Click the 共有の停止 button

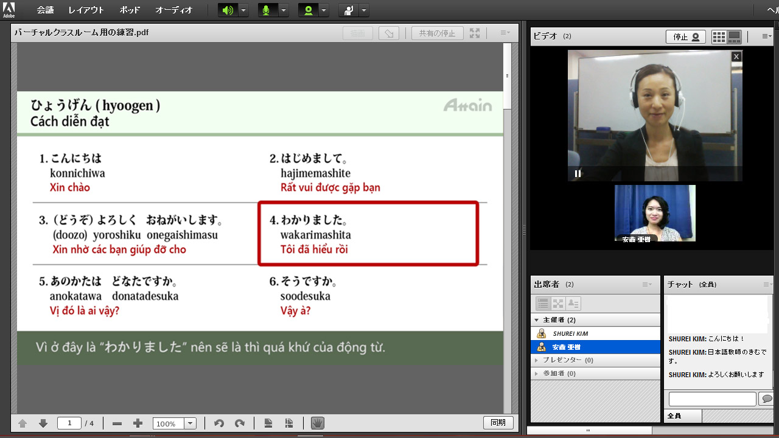(x=437, y=33)
